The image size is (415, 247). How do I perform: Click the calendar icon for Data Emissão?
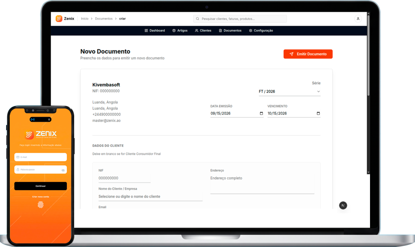coord(261,113)
